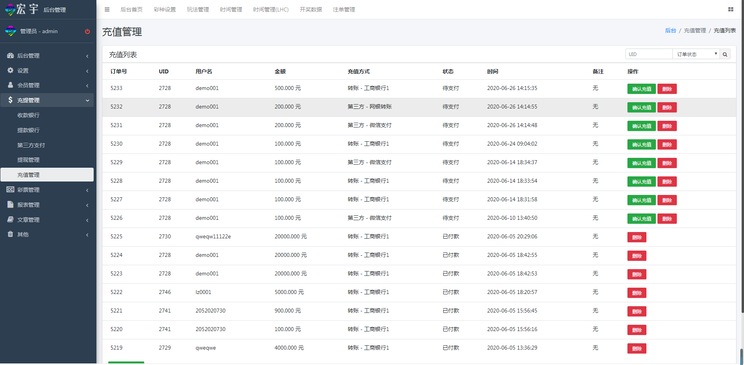744x365 pixels.
Task: Delete paid order 5225
Action: pos(637,237)
